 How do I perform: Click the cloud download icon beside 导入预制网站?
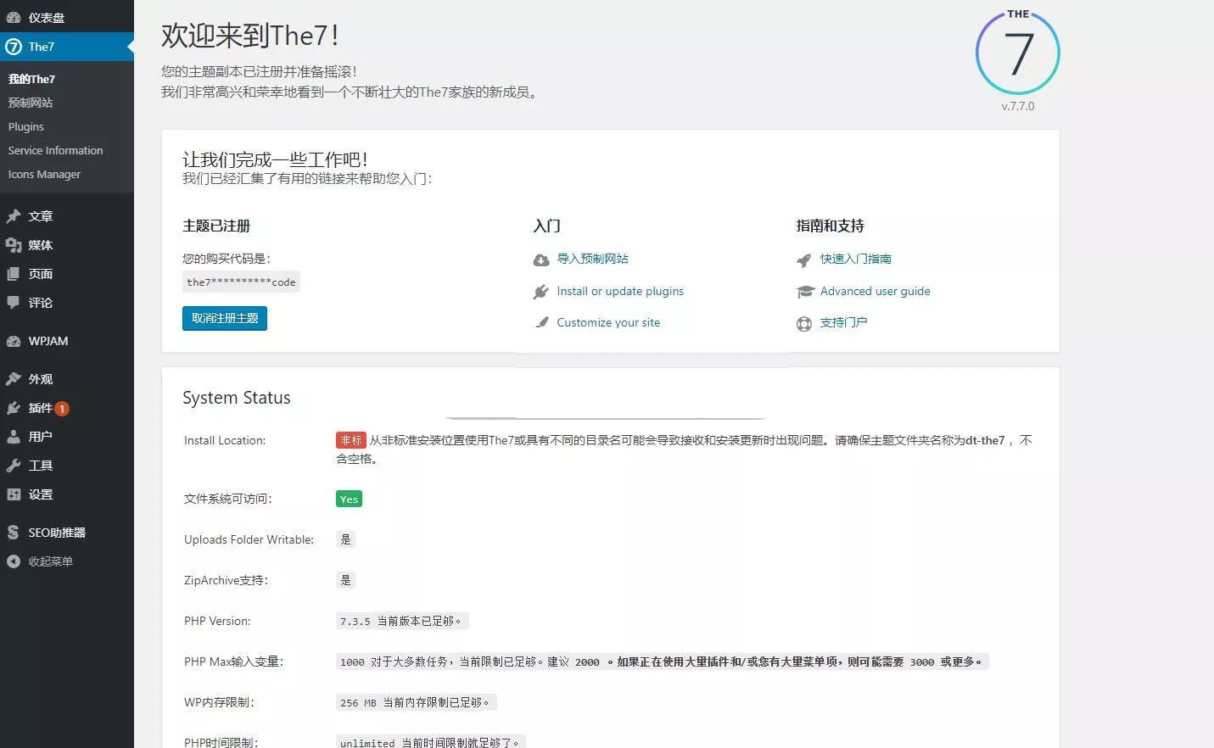point(541,260)
